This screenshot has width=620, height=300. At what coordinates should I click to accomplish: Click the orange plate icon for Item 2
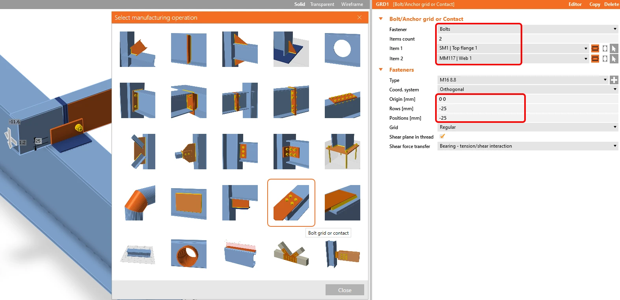pyautogui.click(x=595, y=59)
